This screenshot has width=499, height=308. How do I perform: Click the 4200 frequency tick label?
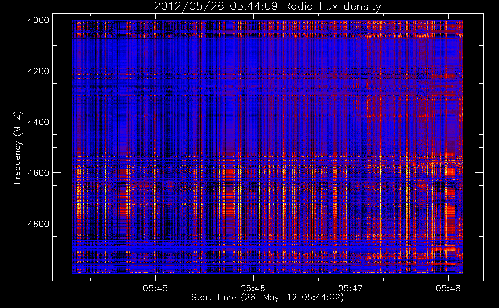tap(39, 71)
